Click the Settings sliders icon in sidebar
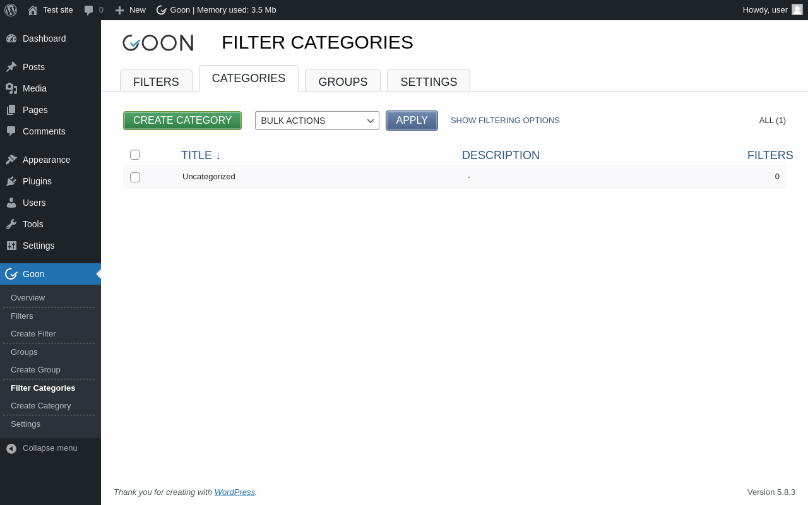The height and width of the screenshot is (505, 808). [x=11, y=246]
